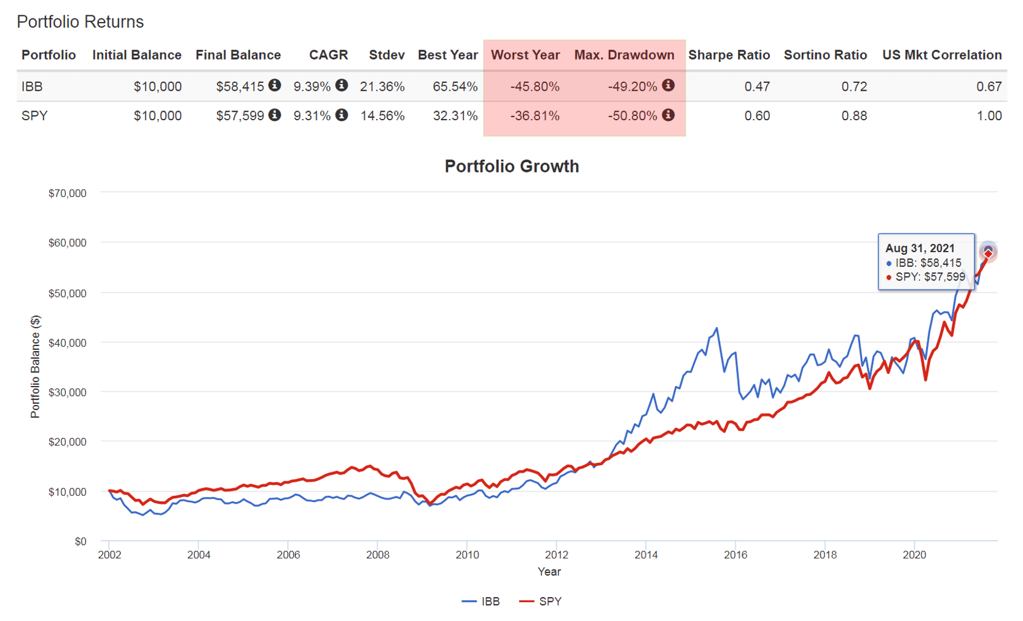Click the 2008 label on the year axis
The height and width of the screenshot is (621, 1023).
[x=378, y=555]
